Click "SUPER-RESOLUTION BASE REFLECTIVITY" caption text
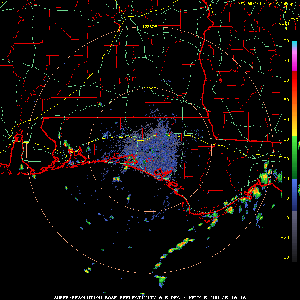 [x=105, y=298]
